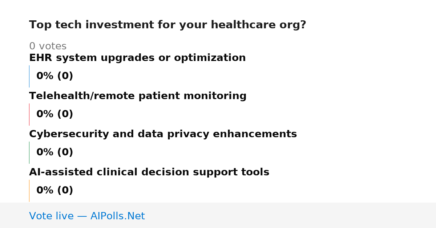This screenshot has width=436, height=228.
Task: Click the 0% percentage under Cybersecurity enhancements
Action: (x=45, y=152)
